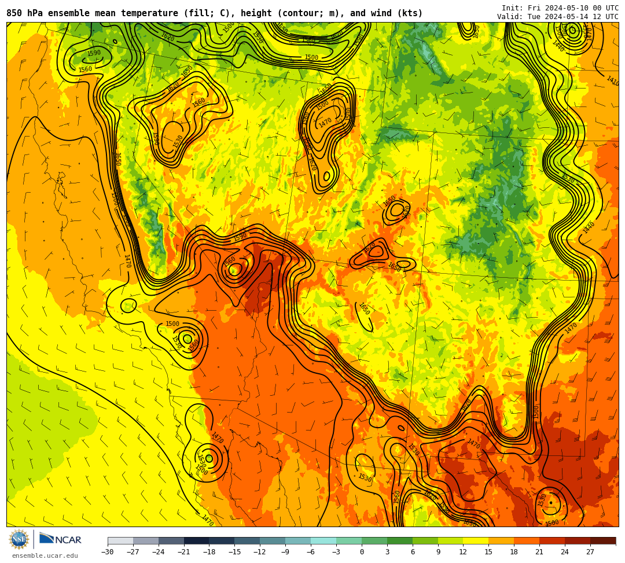Pick the aqua −6 to −3 colorbar swatch

323,540
